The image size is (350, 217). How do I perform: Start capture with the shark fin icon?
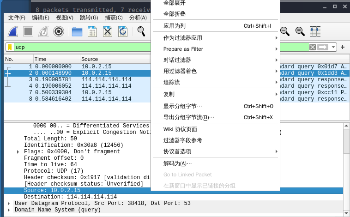click(13, 31)
